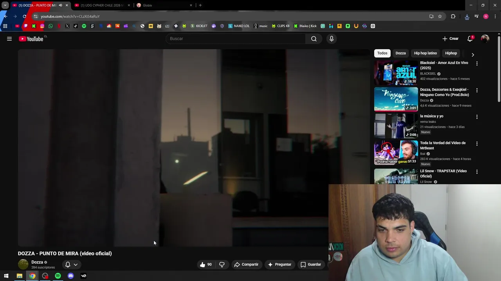This screenshot has width=501, height=281.
Task: Share the video via Compartir
Action: coord(246,265)
